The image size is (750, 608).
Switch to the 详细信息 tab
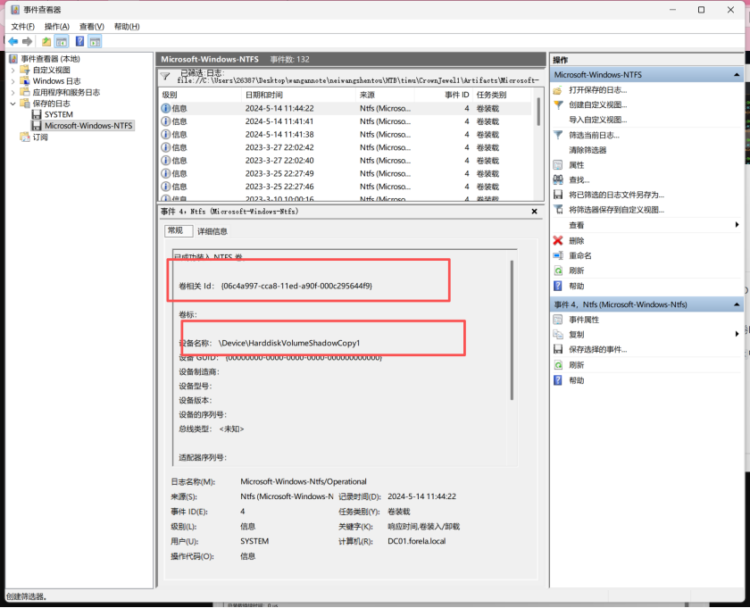(x=212, y=231)
